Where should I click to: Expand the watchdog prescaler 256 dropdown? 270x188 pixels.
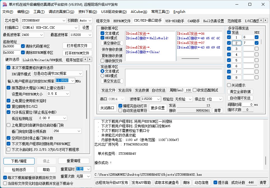click(79, 131)
